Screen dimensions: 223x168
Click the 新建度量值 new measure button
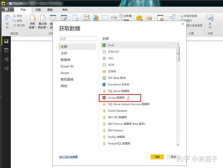click(x=188, y=16)
